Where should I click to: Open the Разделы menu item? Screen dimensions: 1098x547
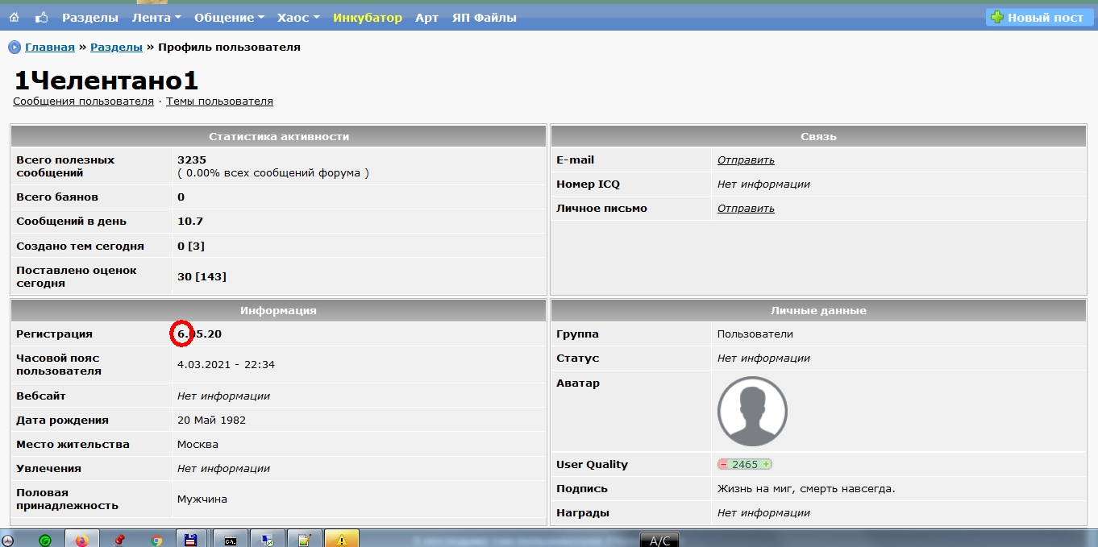90,18
